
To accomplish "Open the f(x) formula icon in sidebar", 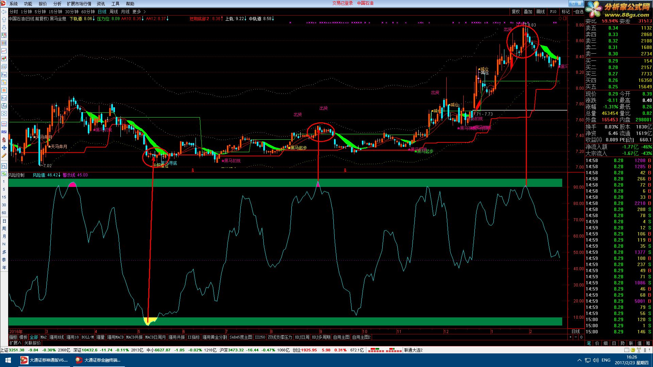I will [4, 106].
